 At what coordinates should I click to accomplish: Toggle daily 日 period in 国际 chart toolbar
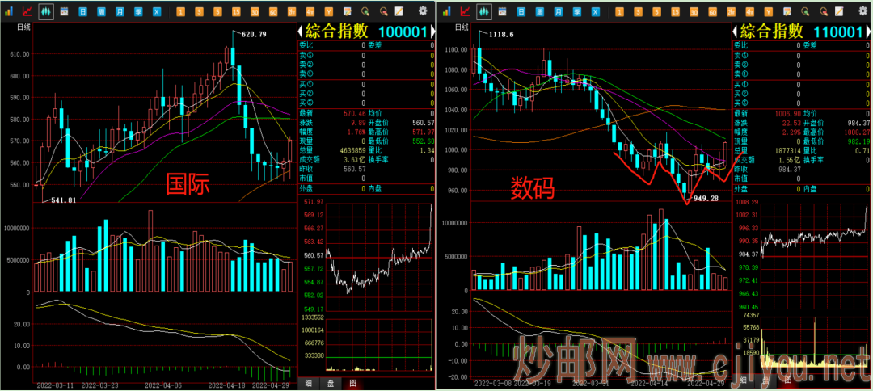click(x=83, y=12)
